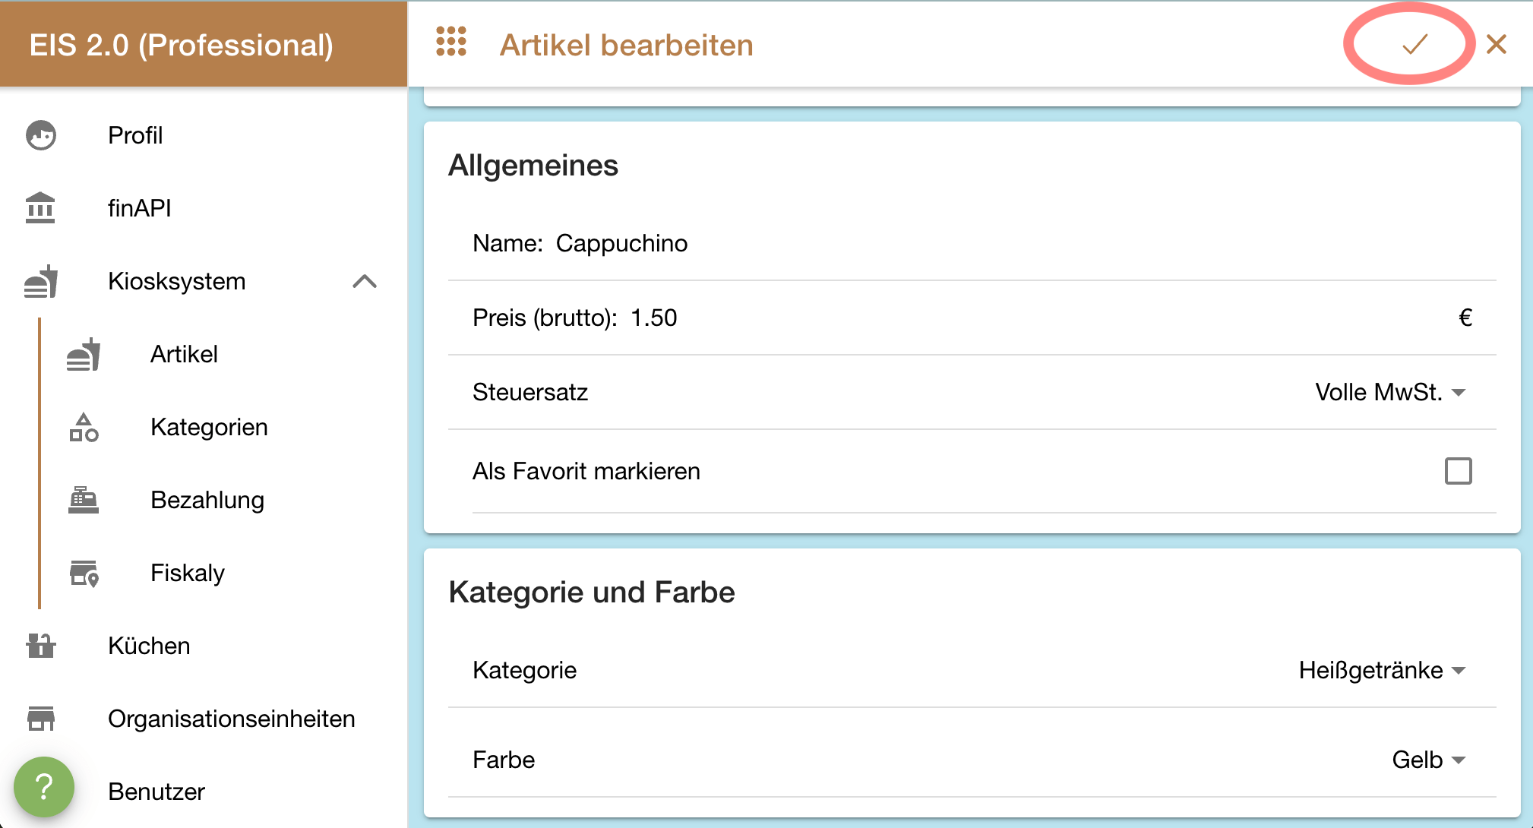The height and width of the screenshot is (828, 1533).
Task: Click the Küchen icon in sidebar
Action: [41, 646]
